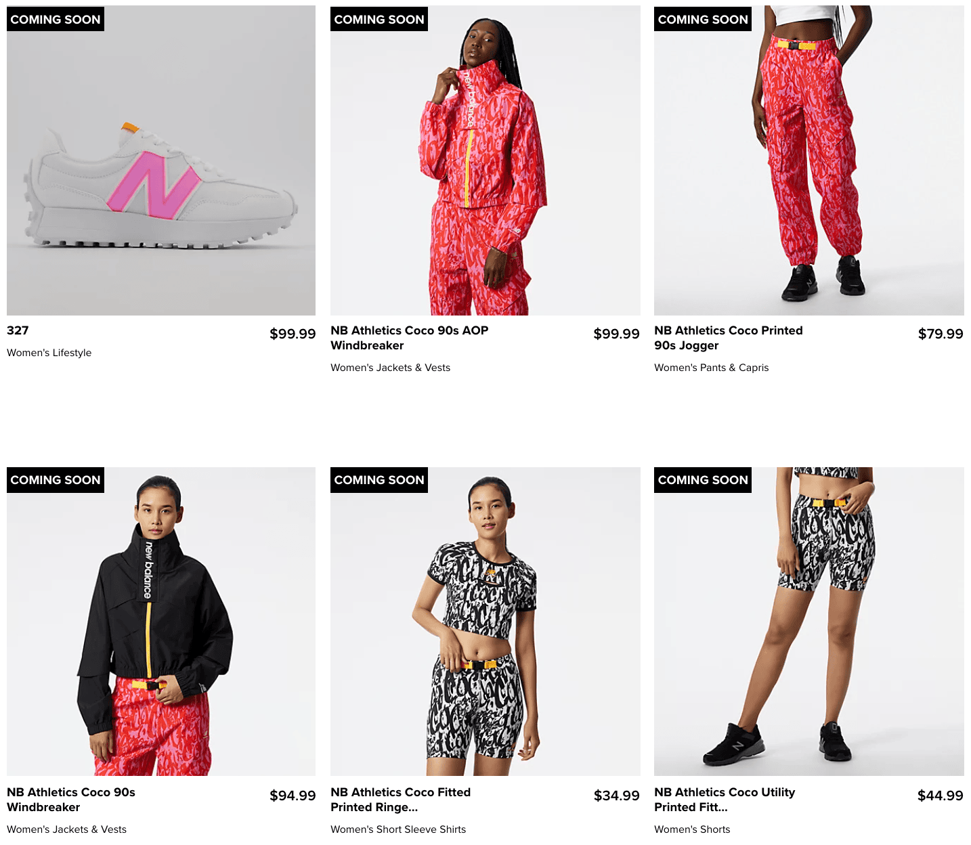Screen dimensions: 971x845
Task: Click the Coming Soon badge on the 327 sneaker
Action: 56,19
